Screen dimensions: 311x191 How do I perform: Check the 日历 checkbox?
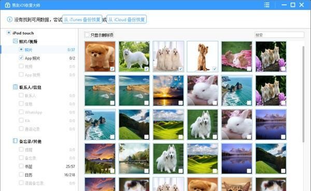click(21, 174)
